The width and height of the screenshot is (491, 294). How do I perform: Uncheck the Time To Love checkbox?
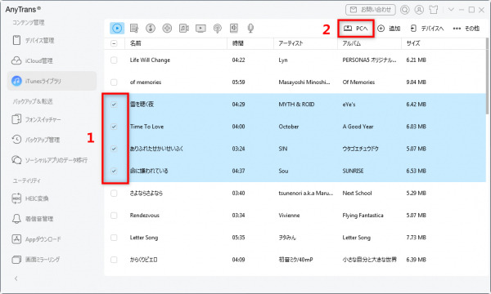pyautogui.click(x=114, y=127)
